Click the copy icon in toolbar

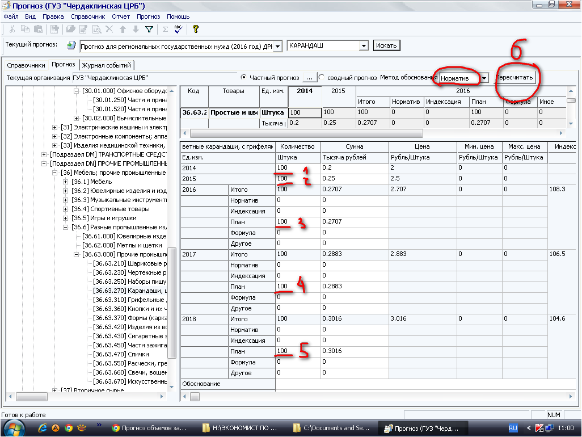(x=25, y=30)
